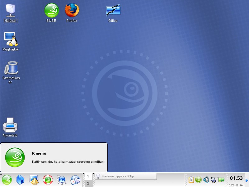Image resolution: width=249 pixels, height=187 pixels.
Task: Expand the system tray applet handle arrow
Action: coord(186,174)
